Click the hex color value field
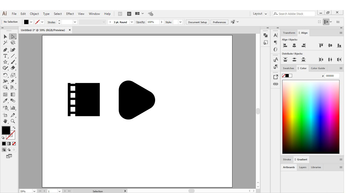 (x=332, y=76)
